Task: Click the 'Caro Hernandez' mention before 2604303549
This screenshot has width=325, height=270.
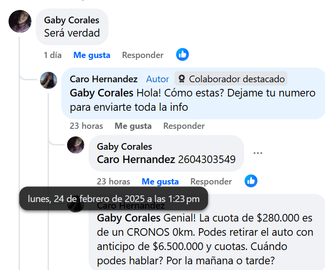Action: (136, 159)
